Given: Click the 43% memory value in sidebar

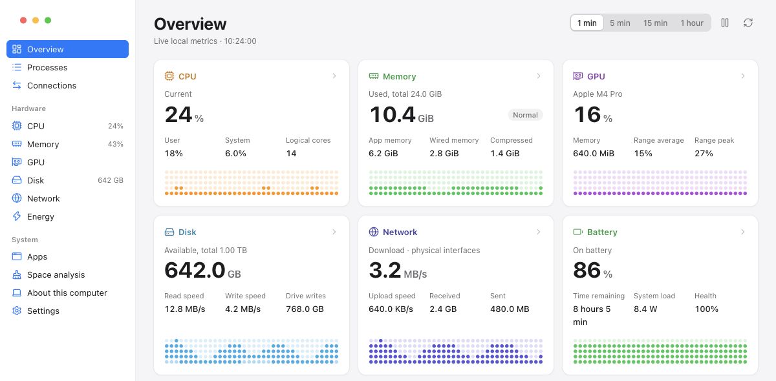Looking at the screenshot, I should pyautogui.click(x=116, y=144).
